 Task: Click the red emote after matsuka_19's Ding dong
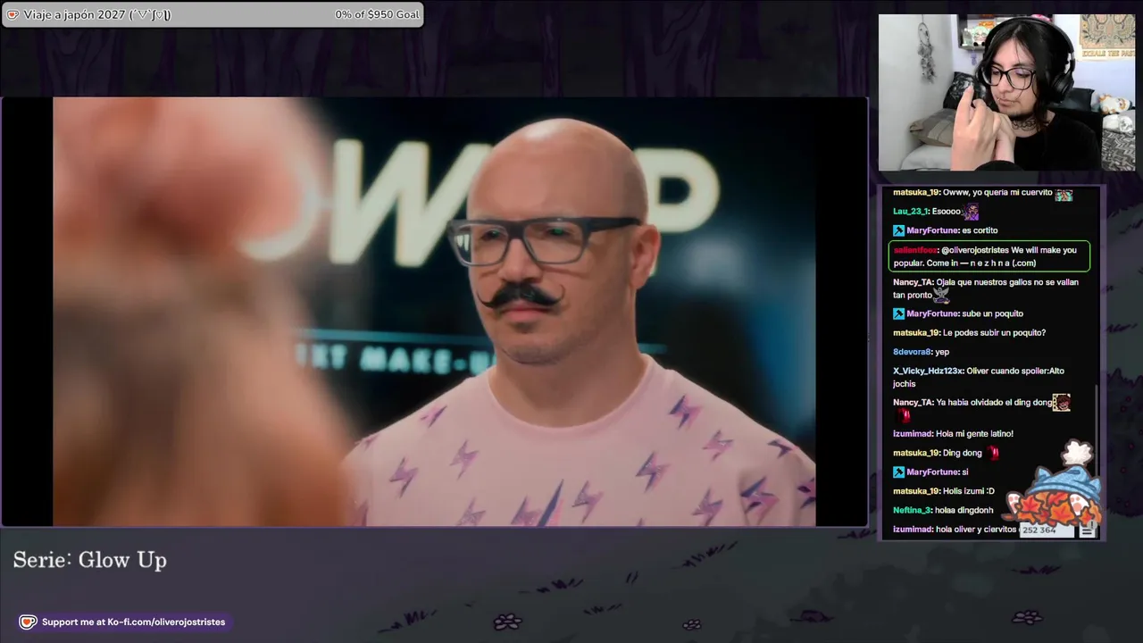(x=993, y=453)
